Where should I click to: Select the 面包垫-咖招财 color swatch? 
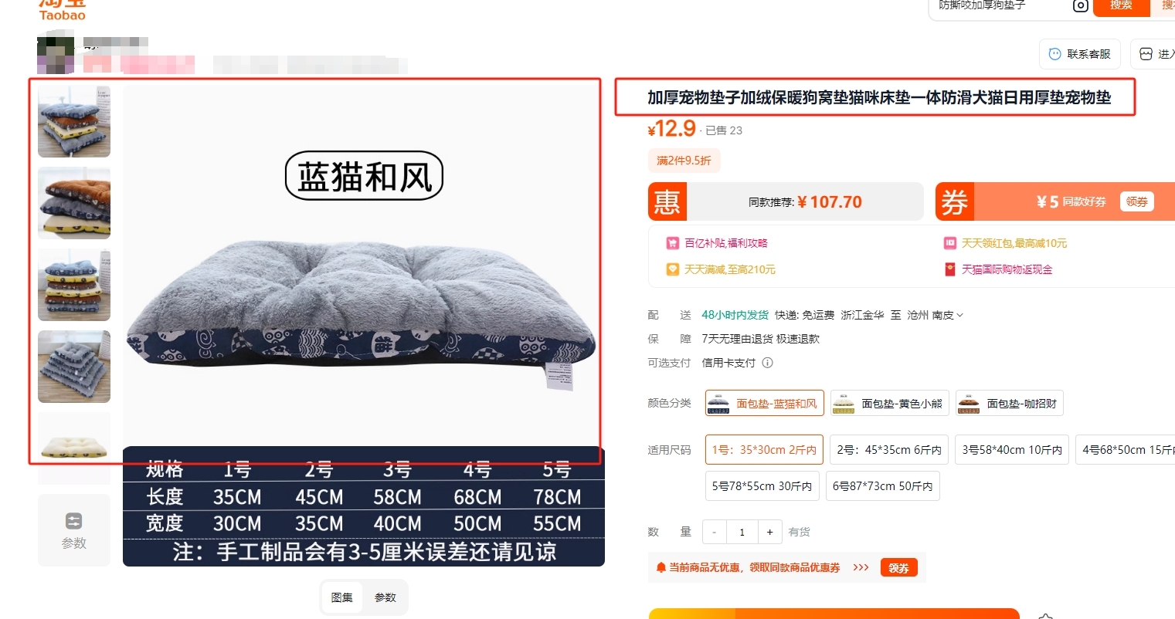1010,403
